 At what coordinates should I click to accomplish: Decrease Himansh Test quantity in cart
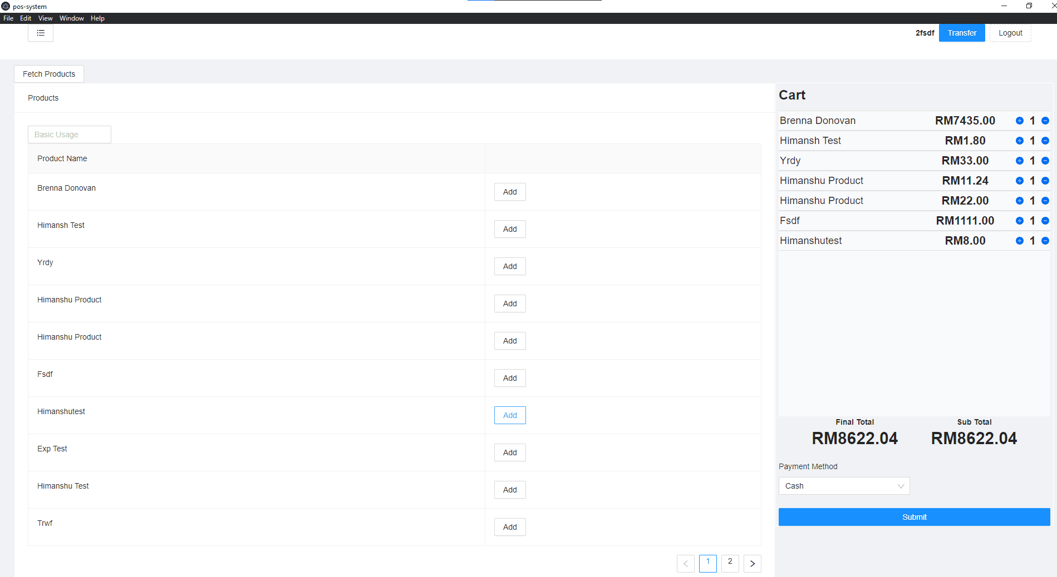(1045, 140)
